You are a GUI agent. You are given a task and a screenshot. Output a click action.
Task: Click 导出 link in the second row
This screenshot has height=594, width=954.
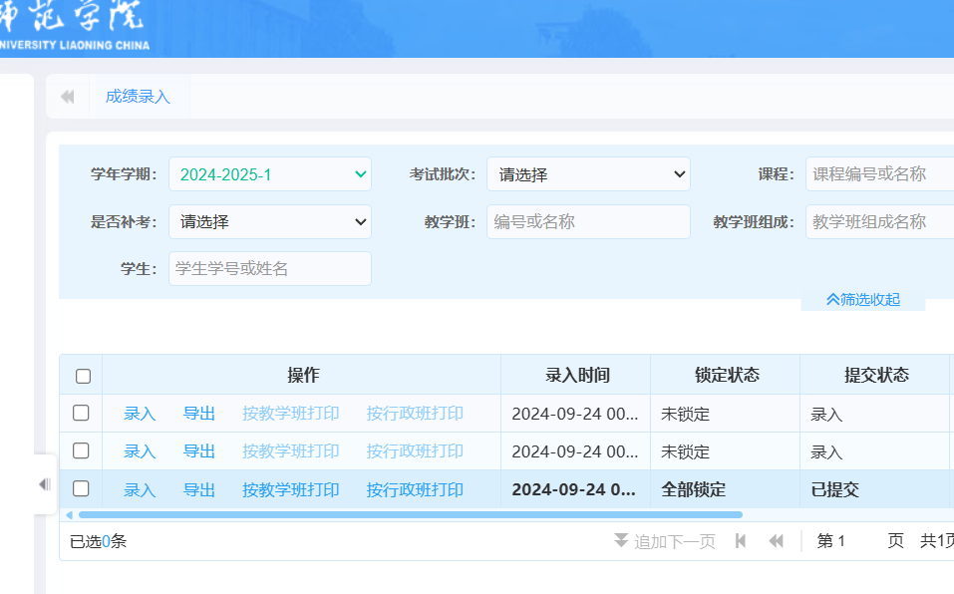click(199, 451)
